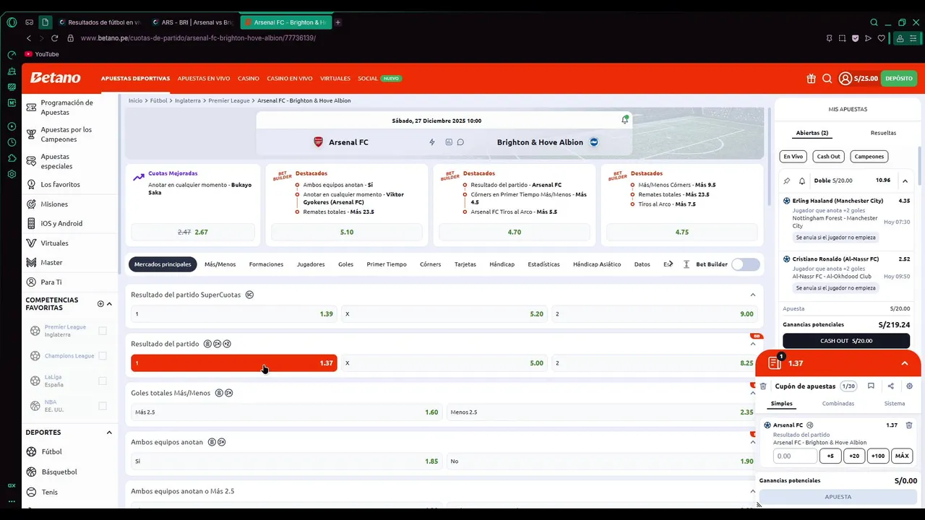
Task: Check the LaLiga España favorite box
Action: (x=103, y=381)
